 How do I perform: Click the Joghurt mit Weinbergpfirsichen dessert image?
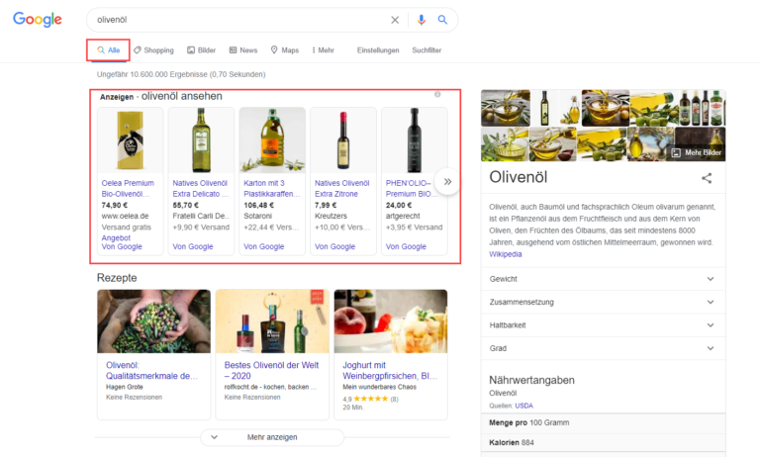(x=391, y=321)
